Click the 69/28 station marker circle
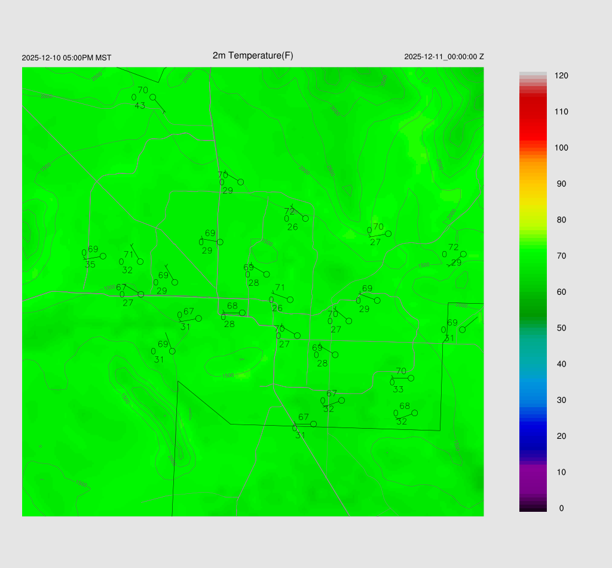Viewport: 612px width, 568px height. tap(335, 355)
